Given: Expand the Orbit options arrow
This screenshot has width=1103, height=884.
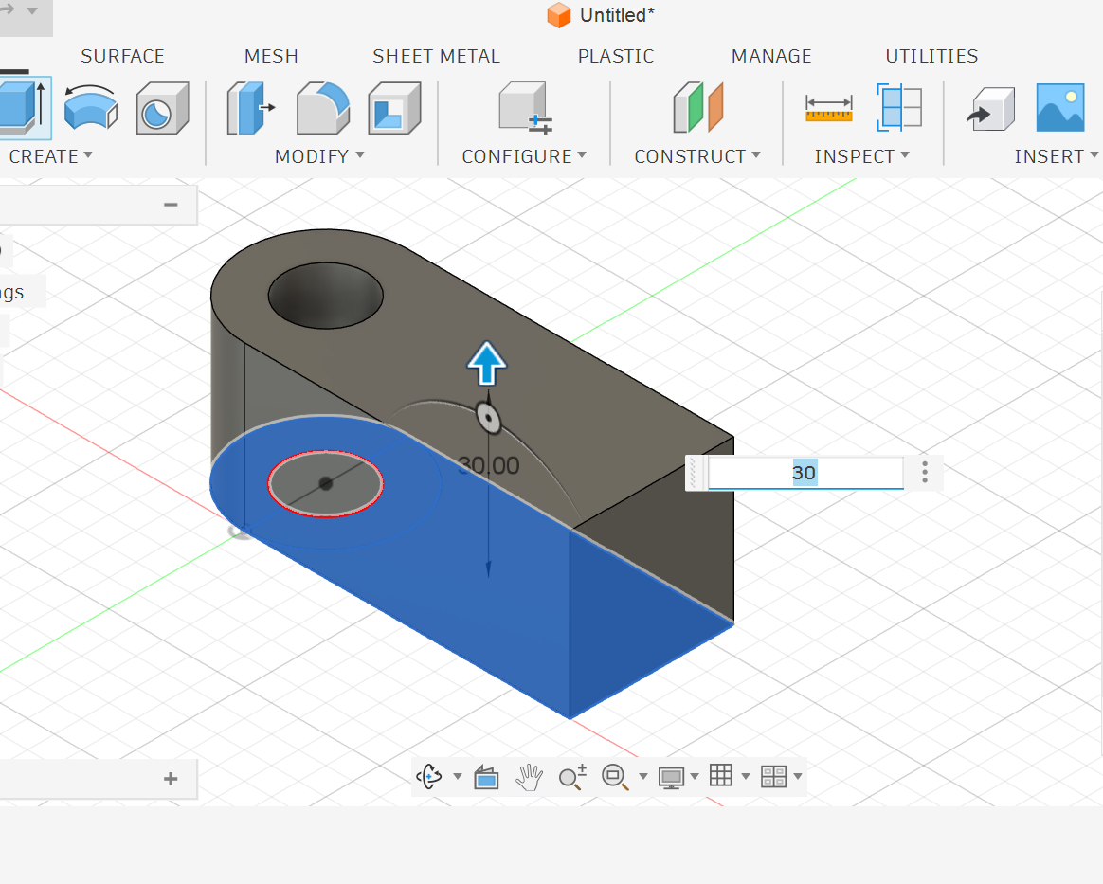Looking at the screenshot, I should pos(458,776).
